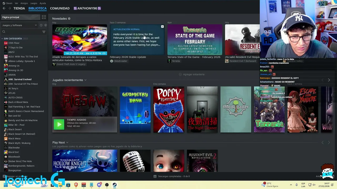Open Terraria State of the Game news
337x189 pixels.
pyautogui.click(x=195, y=40)
